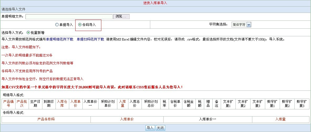Click the 单据扫码范例下载 link
Screen dimensions: 311x132
[x=90, y=39]
